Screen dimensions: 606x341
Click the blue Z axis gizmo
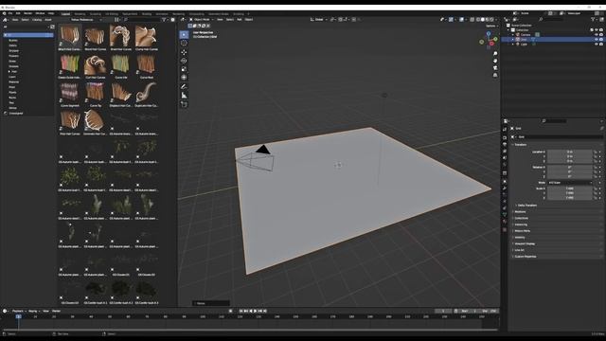489,34
